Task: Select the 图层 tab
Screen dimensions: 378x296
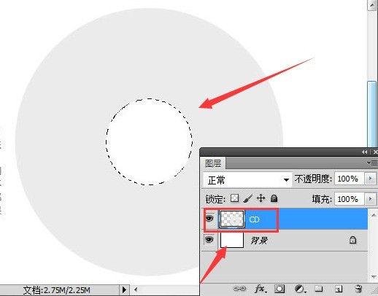Action: [x=213, y=163]
